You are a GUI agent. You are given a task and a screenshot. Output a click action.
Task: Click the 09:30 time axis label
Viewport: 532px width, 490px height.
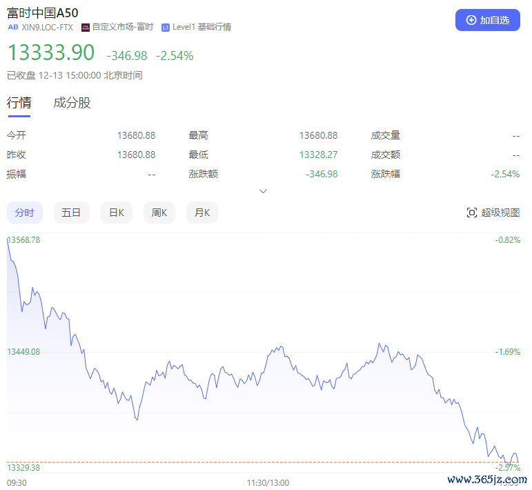(x=17, y=482)
